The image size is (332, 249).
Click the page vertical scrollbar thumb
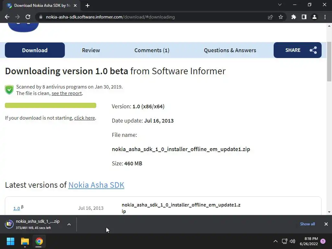click(x=329, y=62)
